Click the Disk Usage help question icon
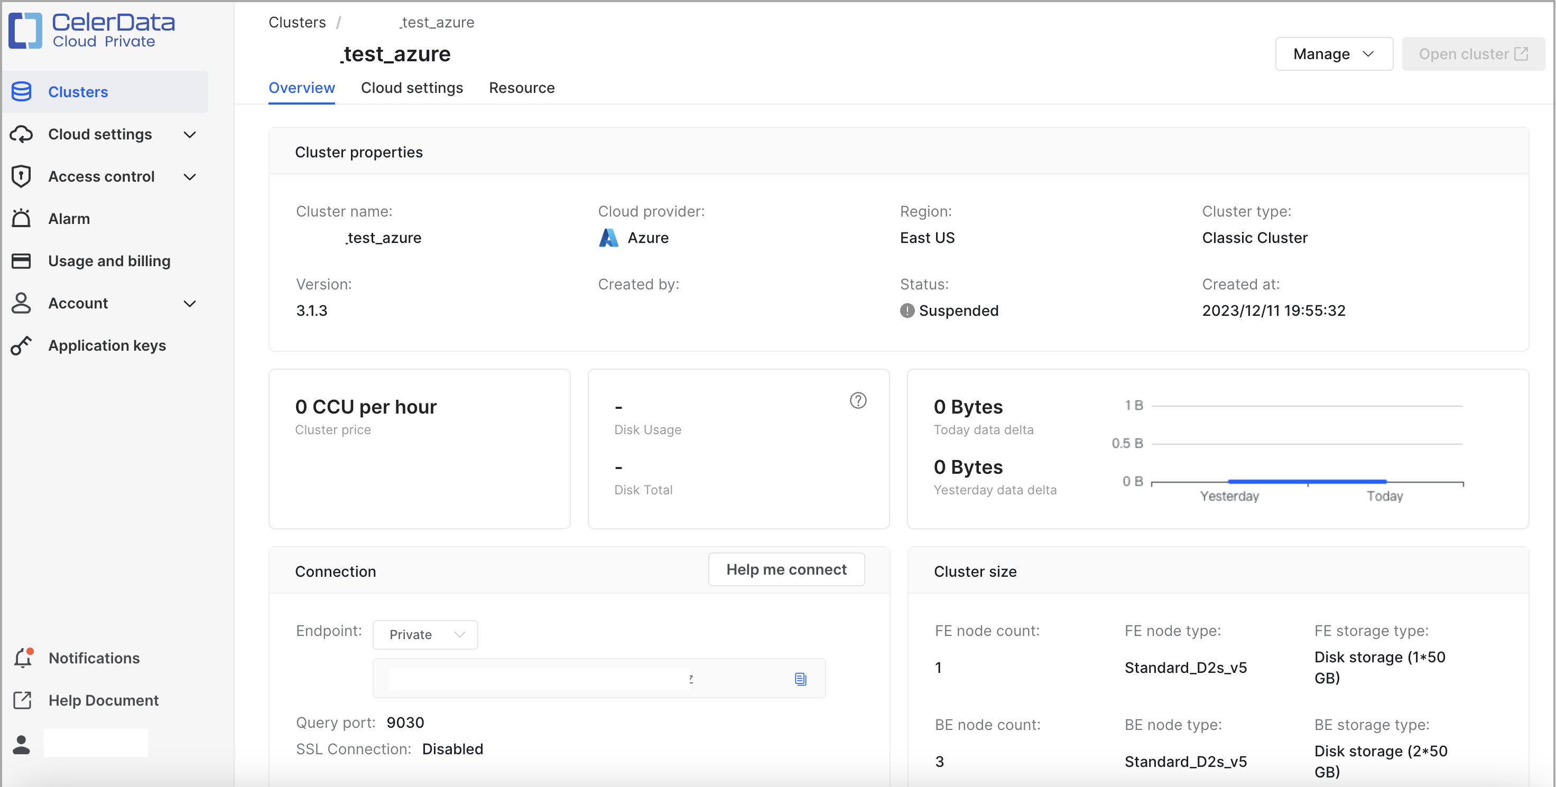This screenshot has height=787, width=1556. (858, 400)
